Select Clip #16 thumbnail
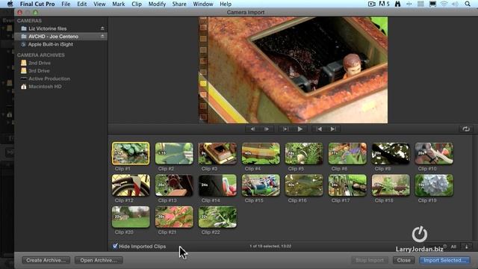 (304, 185)
